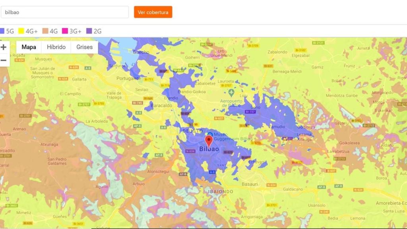Image resolution: width=407 pixels, height=229 pixels.
Task: Select the Museo Guggenheim Bilbao museum icon
Action: tap(209, 134)
